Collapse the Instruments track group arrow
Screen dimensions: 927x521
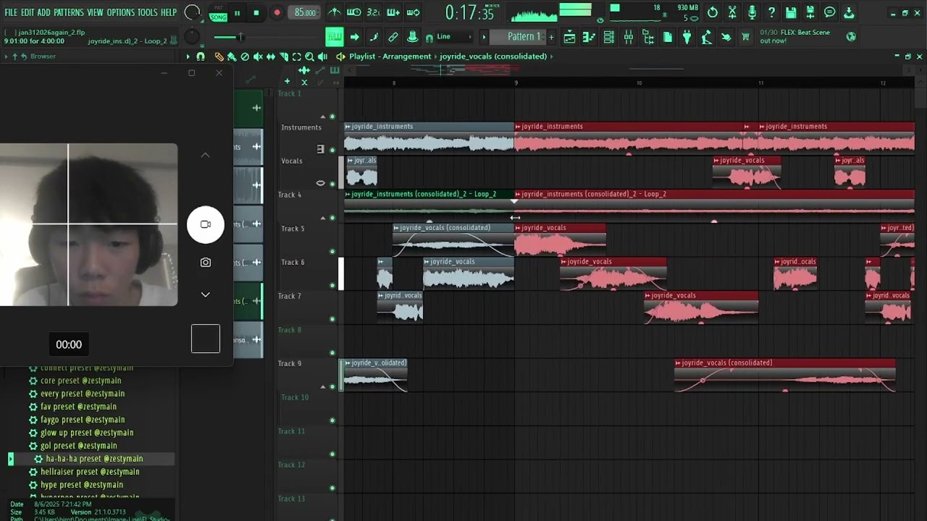click(323, 117)
